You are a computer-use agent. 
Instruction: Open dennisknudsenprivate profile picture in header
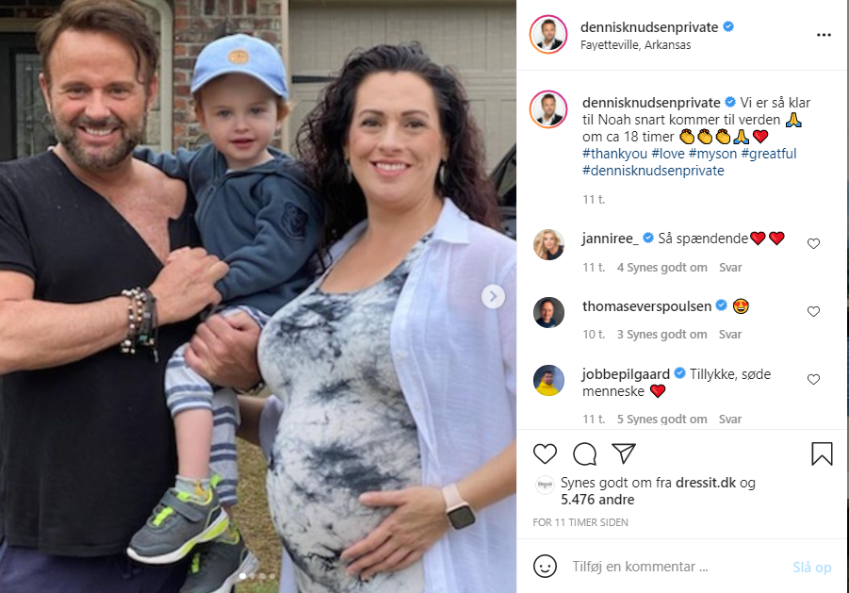(x=548, y=35)
